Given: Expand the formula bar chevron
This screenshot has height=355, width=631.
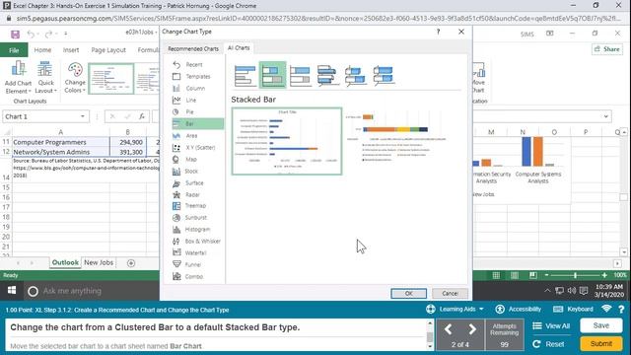Looking at the screenshot, I should pyautogui.click(x=605, y=116).
